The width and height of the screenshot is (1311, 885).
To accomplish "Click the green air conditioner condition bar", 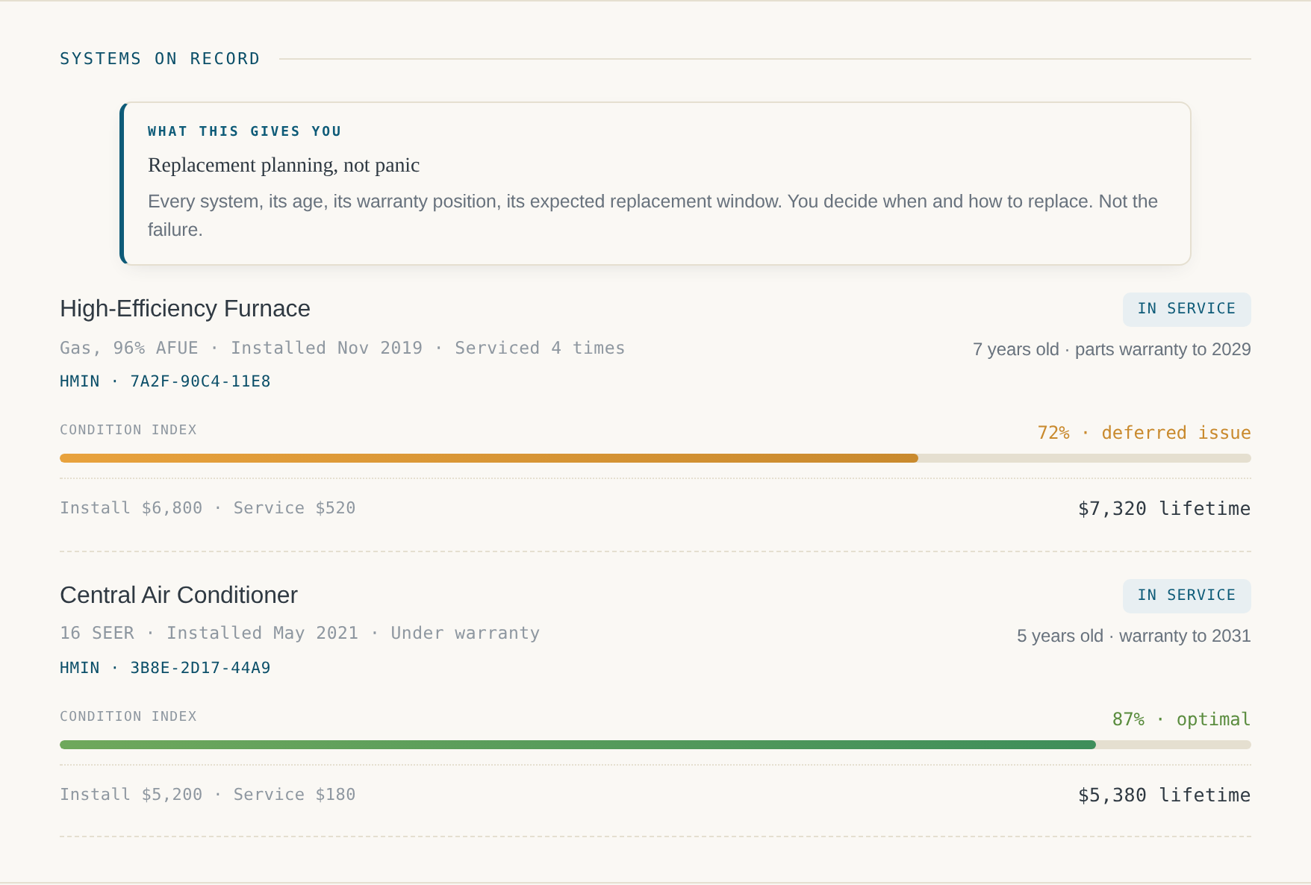I will (x=655, y=745).
